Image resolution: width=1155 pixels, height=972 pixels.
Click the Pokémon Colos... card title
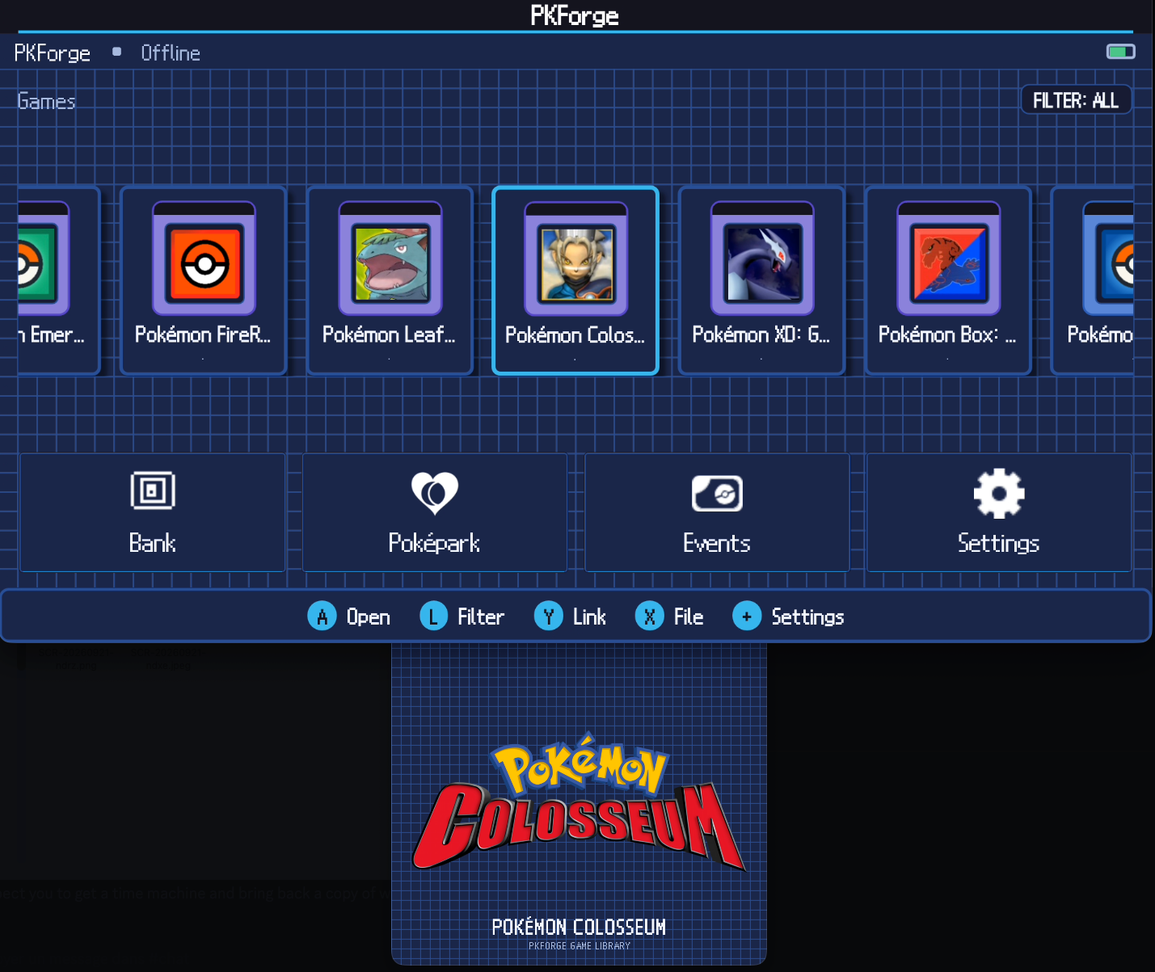tap(575, 335)
